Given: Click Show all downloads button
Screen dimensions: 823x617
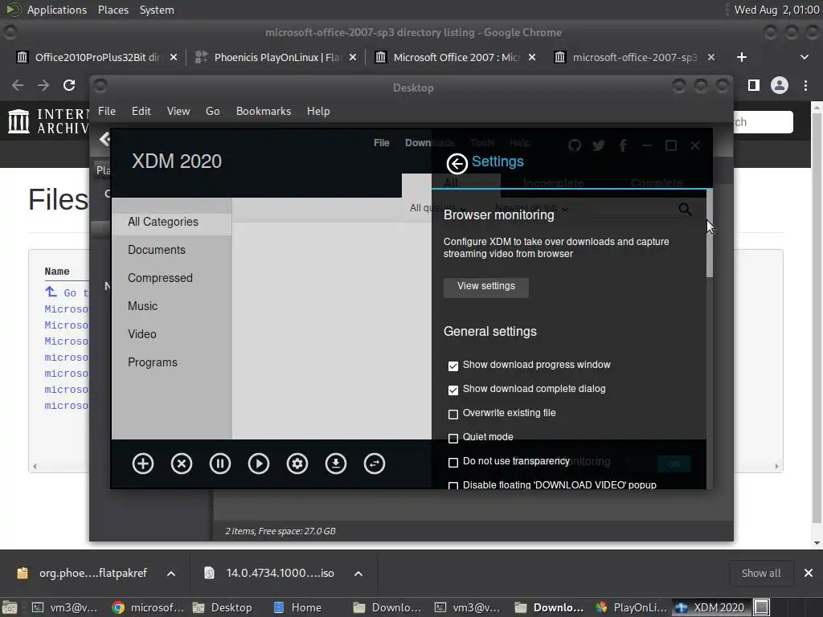Looking at the screenshot, I should [x=761, y=573].
